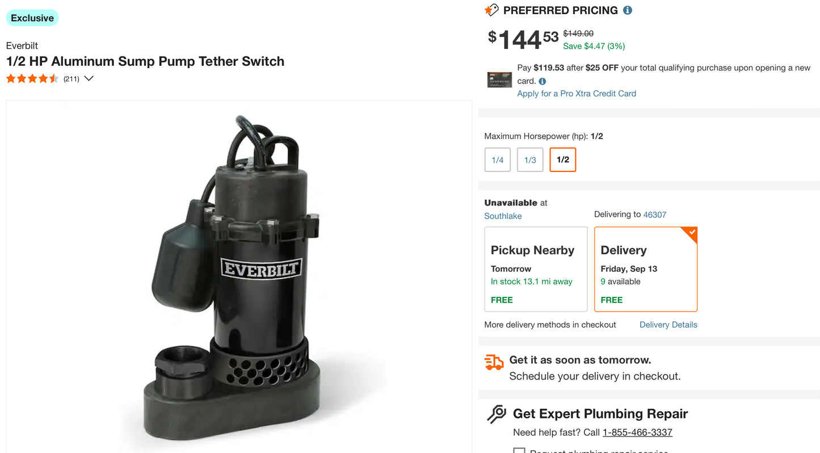The height and width of the screenshot is (453, 820).
Task: Click the star rating icons
Action: (32, 79)
